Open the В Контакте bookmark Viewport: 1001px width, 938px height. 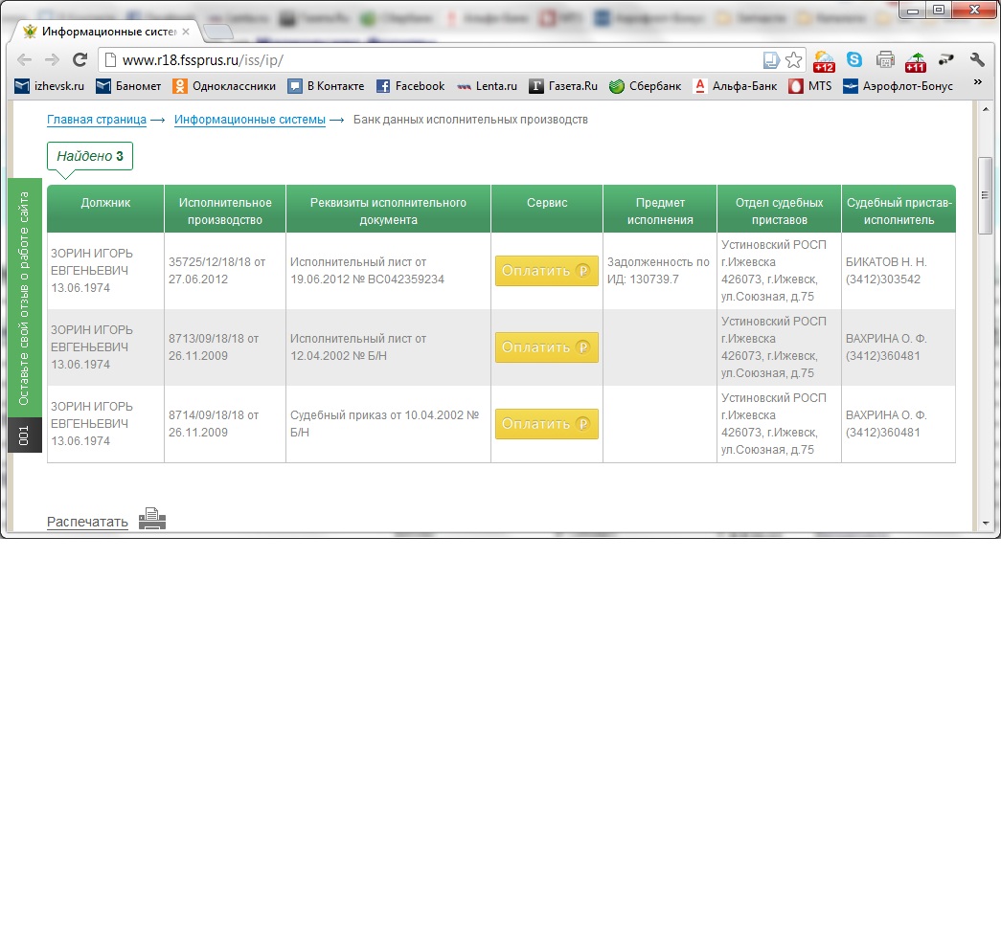(326, 86)
